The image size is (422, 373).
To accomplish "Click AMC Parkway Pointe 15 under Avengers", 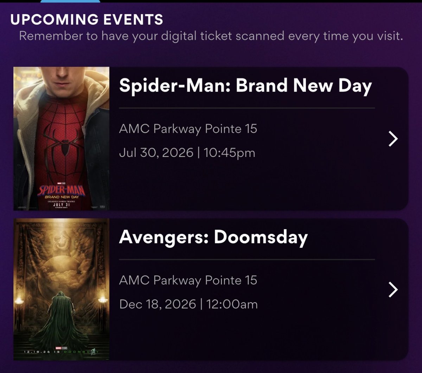I will [x=188, y=280].
